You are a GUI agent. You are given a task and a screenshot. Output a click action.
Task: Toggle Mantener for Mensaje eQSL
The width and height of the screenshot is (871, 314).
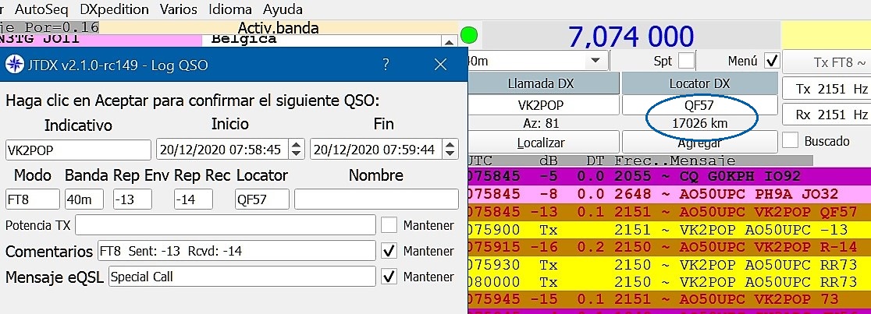389,277
